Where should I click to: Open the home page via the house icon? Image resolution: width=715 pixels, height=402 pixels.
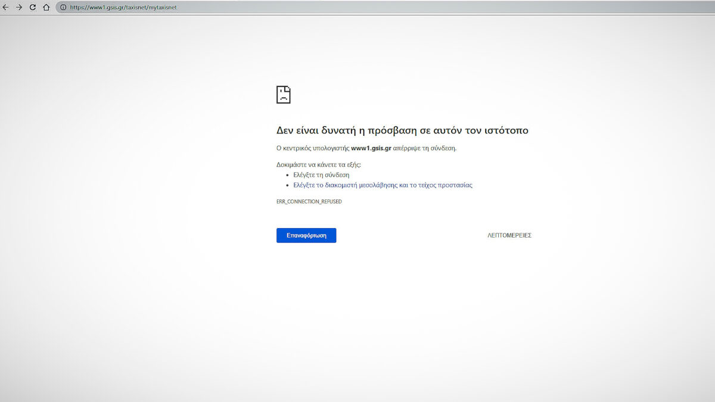click(x=46, y=7)
